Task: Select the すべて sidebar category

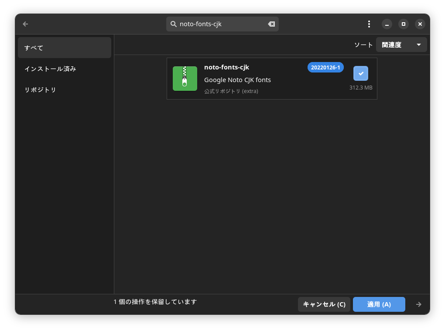Action: coord(65,48)
